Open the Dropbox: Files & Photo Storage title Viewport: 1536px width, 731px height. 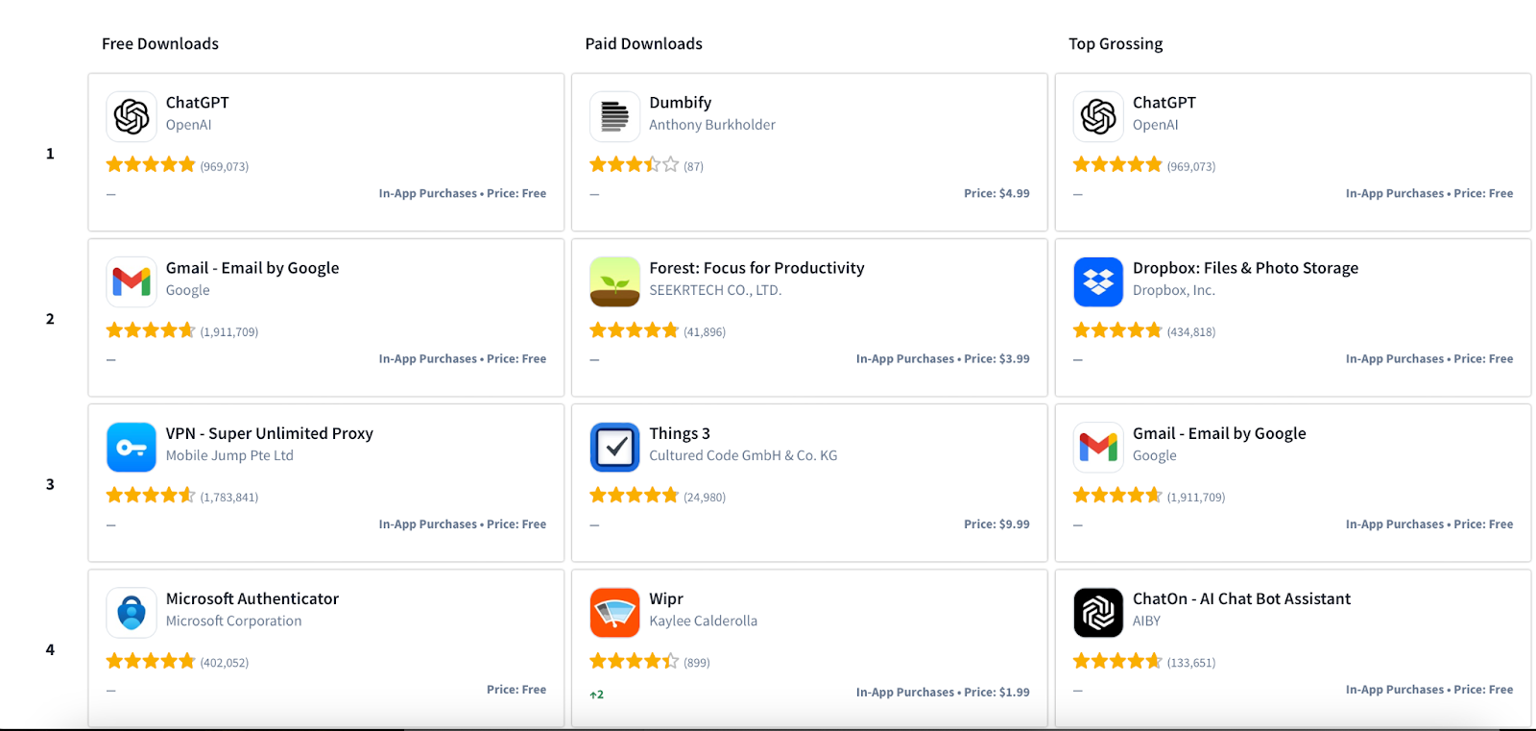coord(1245,268)
